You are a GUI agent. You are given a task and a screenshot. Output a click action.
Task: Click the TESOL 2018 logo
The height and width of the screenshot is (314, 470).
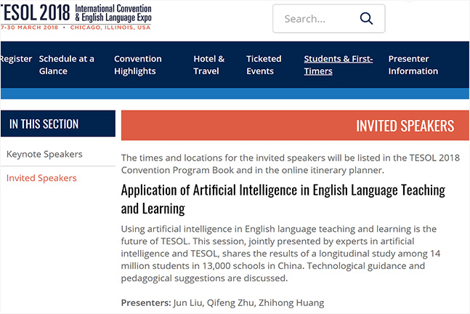click(35, 12)
